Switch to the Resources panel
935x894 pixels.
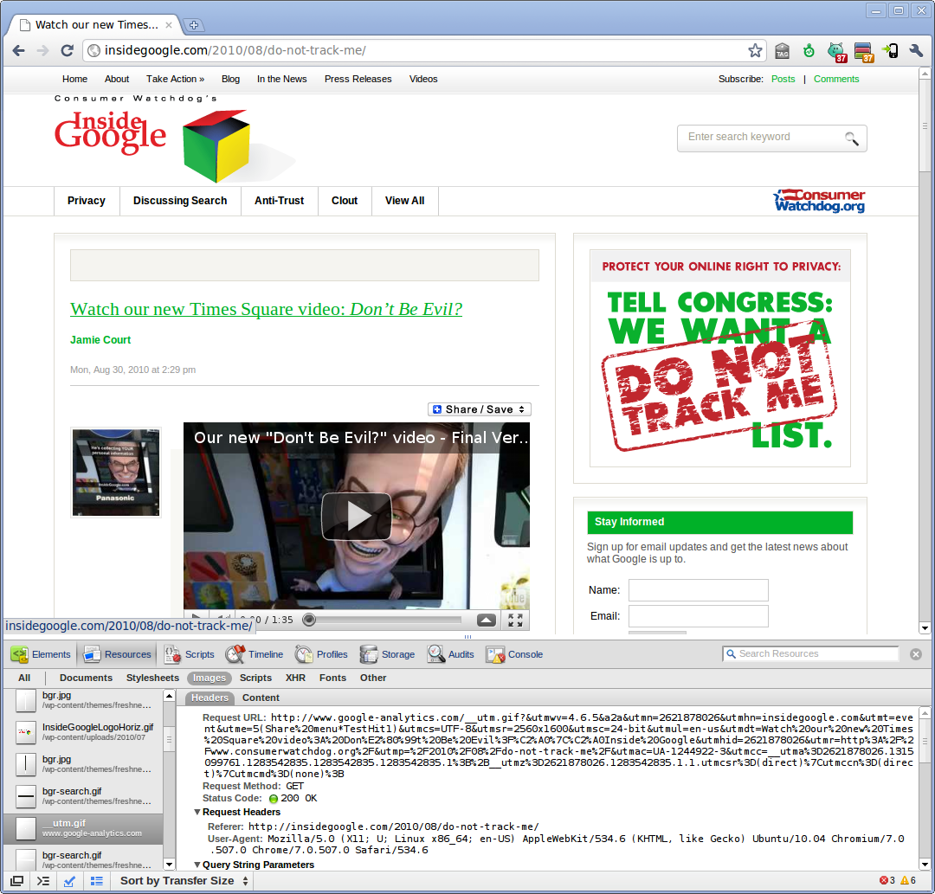point(118,654)
